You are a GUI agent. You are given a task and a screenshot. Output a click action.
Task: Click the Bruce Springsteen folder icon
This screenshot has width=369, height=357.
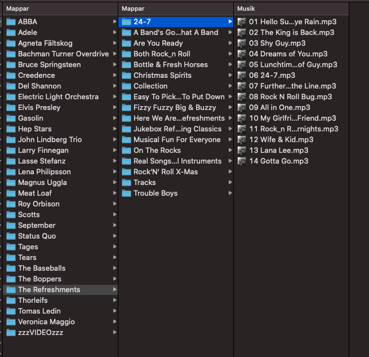[x=11, y=65]
